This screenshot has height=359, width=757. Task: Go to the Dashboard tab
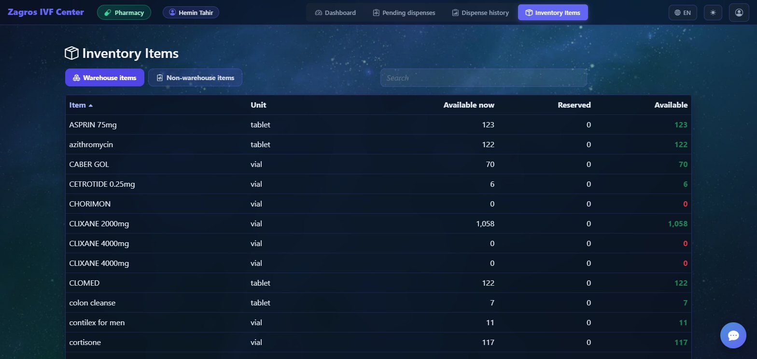(336, 13)
